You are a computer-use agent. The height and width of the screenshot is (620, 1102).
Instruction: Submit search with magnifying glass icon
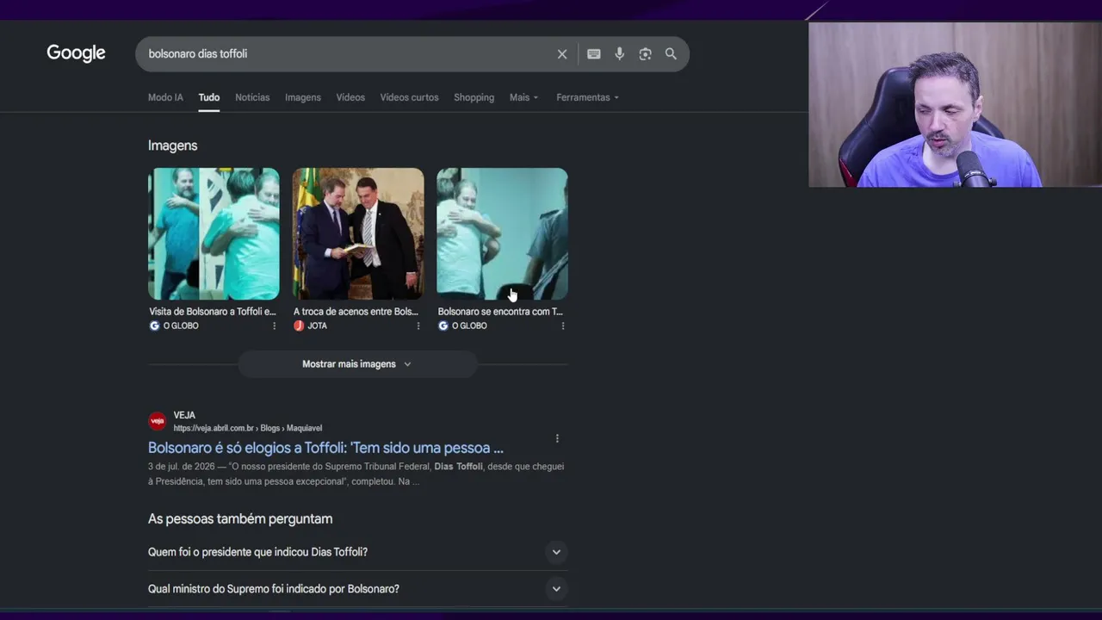click(x=671, y=54)
